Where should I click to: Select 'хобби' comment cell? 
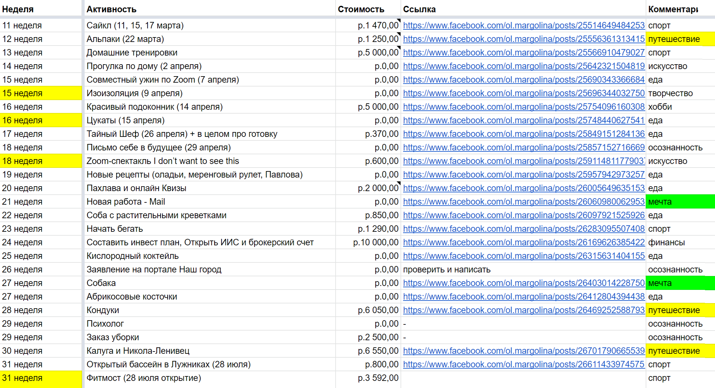point(680,107)
